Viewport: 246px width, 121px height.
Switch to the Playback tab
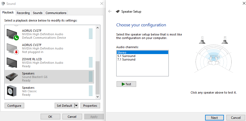[x=8, y=12]
